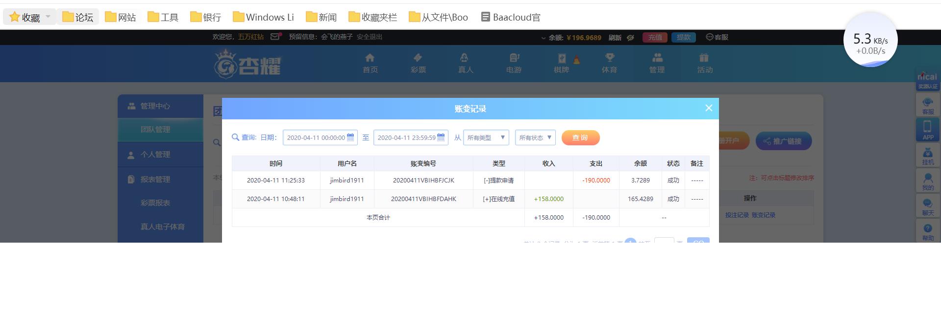Image resolution: width=941 pixels, height=317 pixels.
Task: Open the 收藏 favorites star button
Action: tap(25, 17)
